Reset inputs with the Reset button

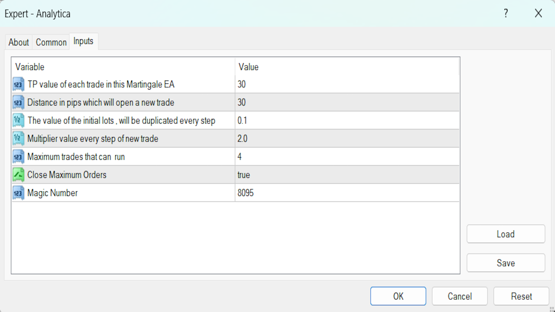tap(521, 296)
